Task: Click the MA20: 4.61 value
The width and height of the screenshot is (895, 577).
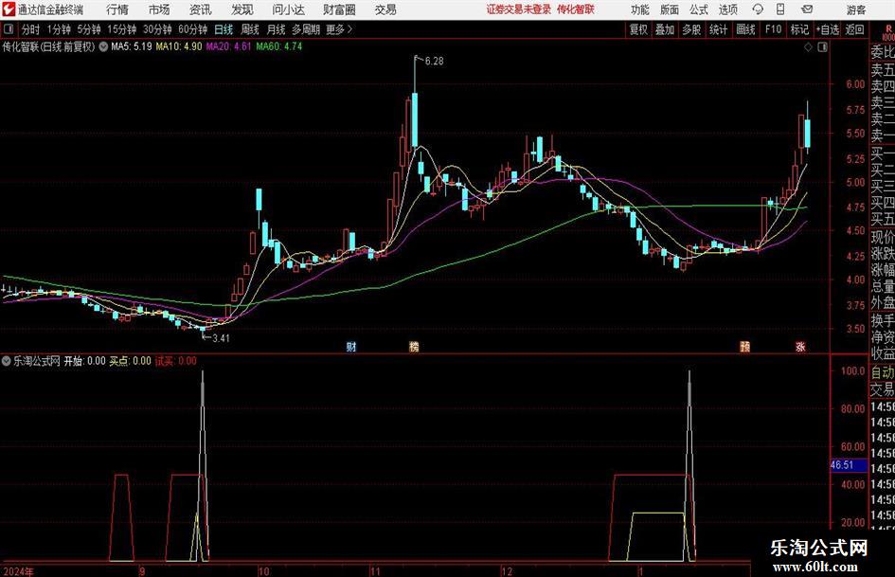Action: (x=229, y=46)
